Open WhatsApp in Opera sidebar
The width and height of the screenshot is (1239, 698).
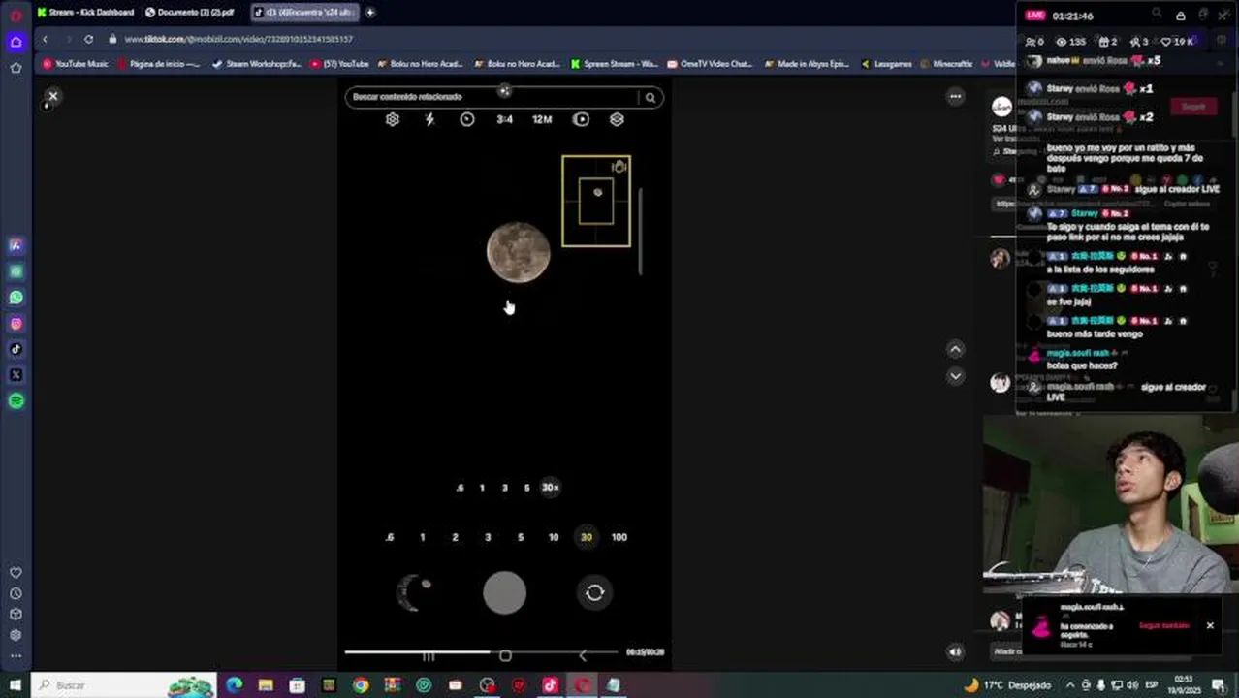[16, 298]
